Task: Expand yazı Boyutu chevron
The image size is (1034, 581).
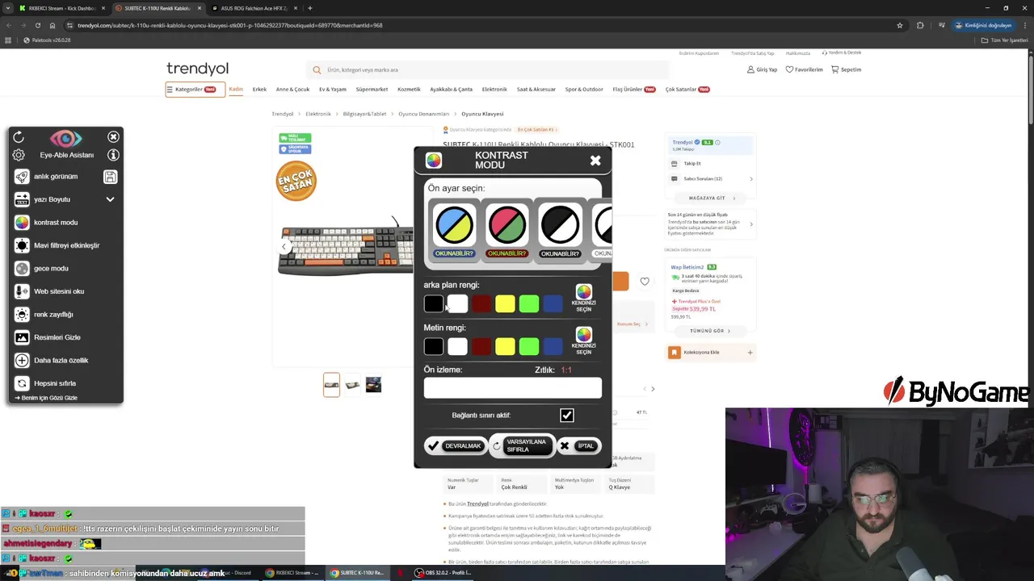Action: coord(110,199)
